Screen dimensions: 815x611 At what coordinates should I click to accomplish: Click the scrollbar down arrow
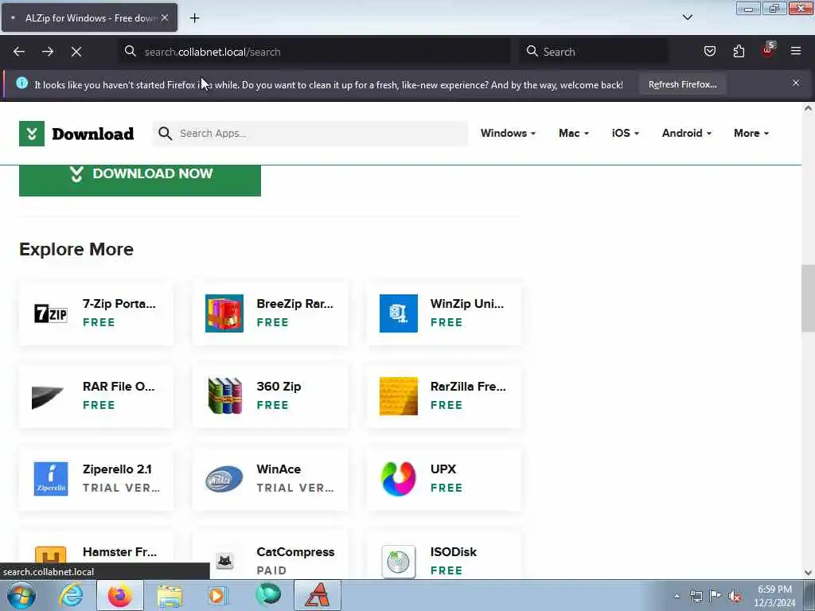click(x=808, y=573)
